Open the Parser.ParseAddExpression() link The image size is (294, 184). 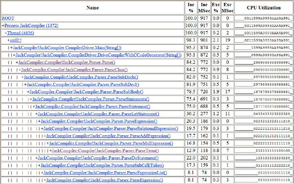click(108, 136)
